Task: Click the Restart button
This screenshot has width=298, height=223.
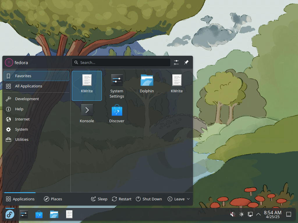Action: [122, 199]
